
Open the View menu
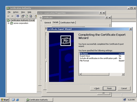(x=23, y=12)
